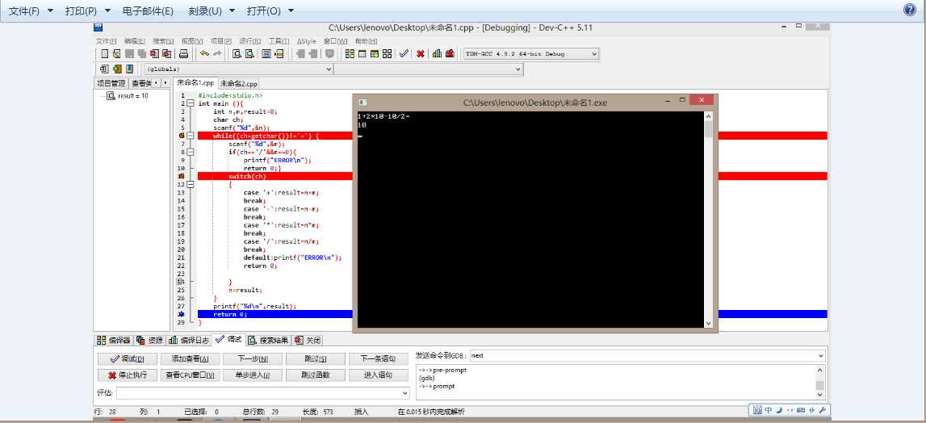Click the 单步进入 button

[252, 375]
